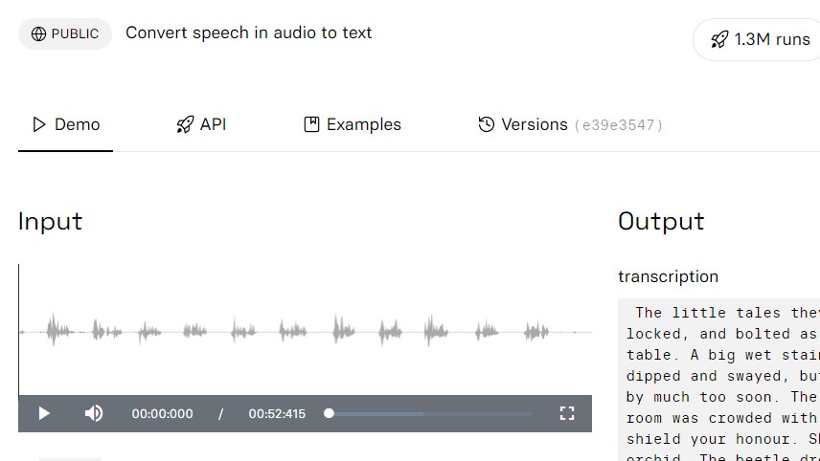Click the Output heading
The image size is (820, 461).
[661, 221]
